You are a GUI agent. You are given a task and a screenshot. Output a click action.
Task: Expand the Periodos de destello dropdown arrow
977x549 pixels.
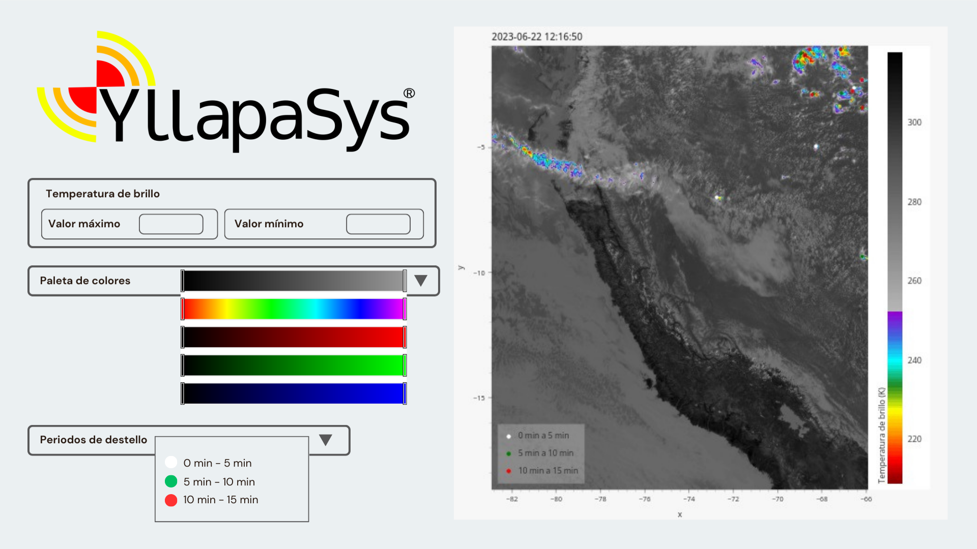pyautogui.click(x=326, y=440)
